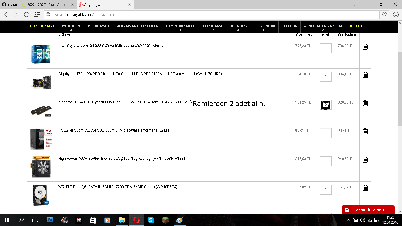Open Task View on the taskbar

[35, 220]
